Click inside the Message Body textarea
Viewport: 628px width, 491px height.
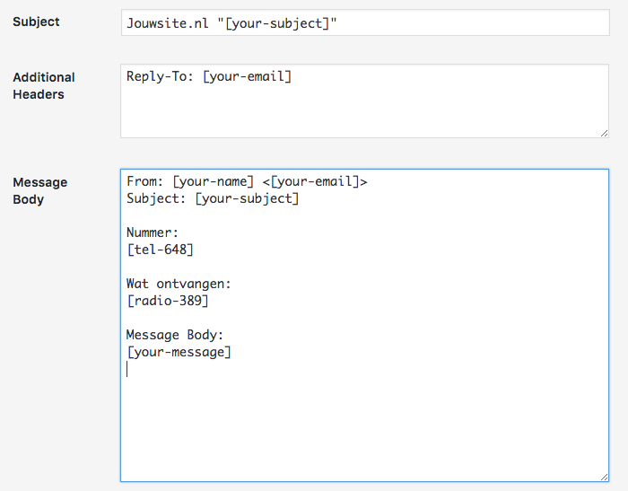[364, 325]
